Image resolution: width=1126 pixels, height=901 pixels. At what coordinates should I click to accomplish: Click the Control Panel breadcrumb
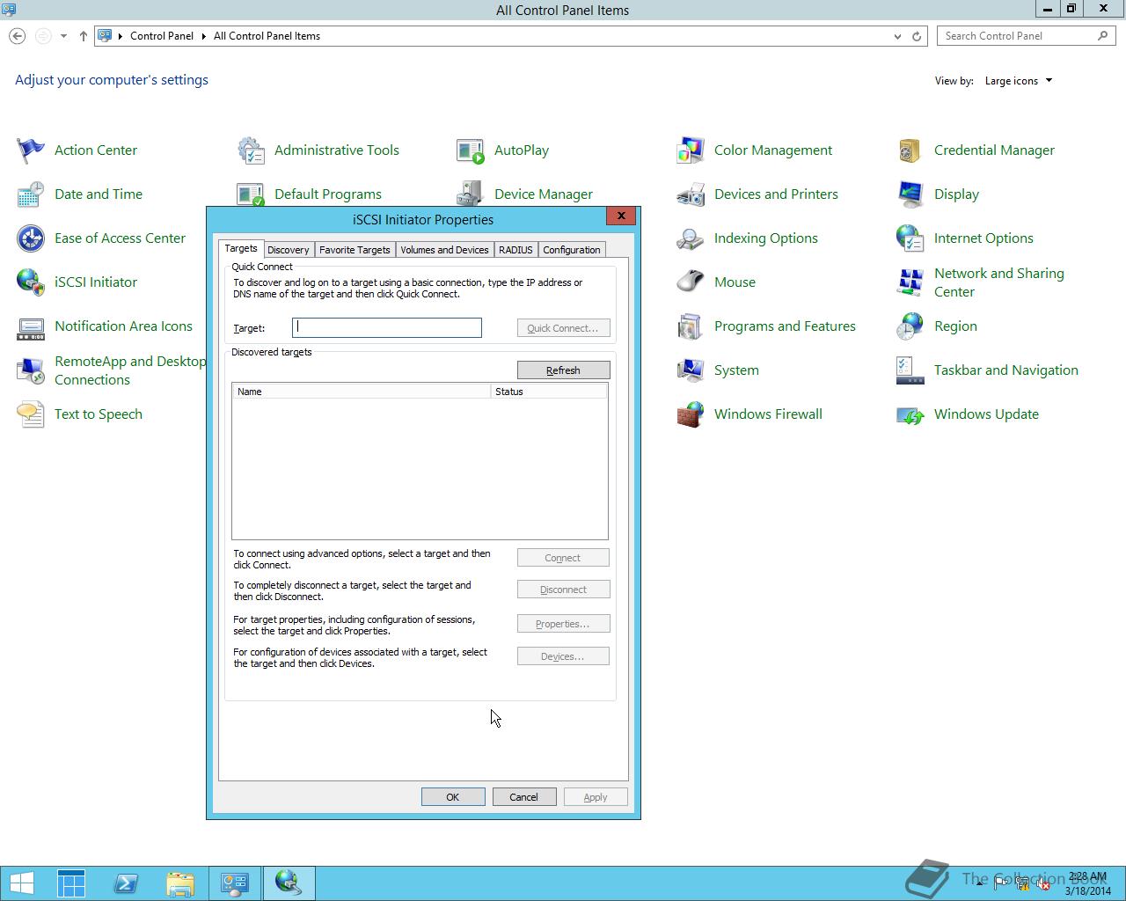[x=162, y=36]
